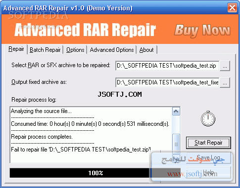Open the Options tab
This screenshot has width=240, height=188.
(x=75, y=50)
